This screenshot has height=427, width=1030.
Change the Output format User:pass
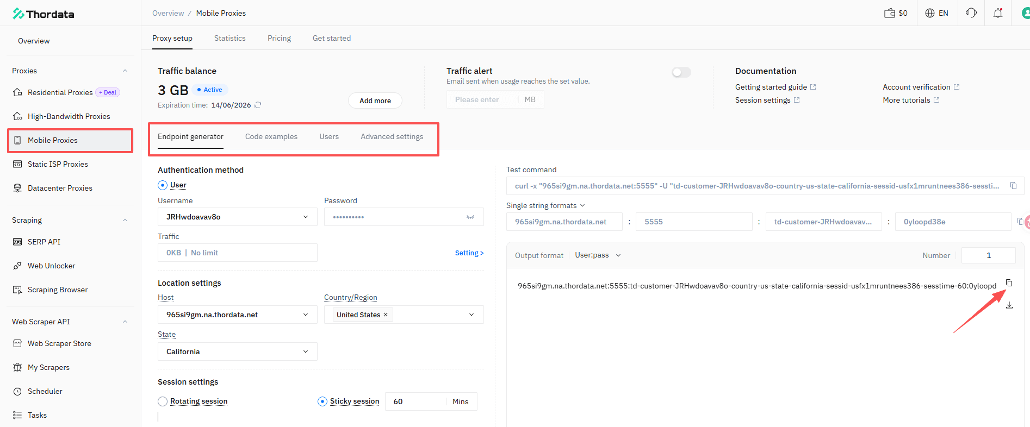pyautogui.click(x=598, y=255)
